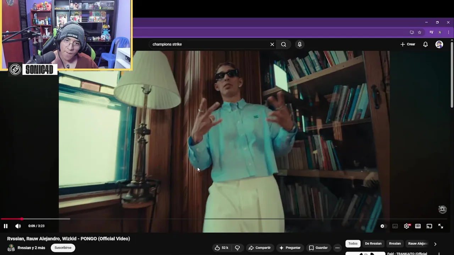The image size is (454, 255).
Task: Dislike the video
Action: click(238, 248)
